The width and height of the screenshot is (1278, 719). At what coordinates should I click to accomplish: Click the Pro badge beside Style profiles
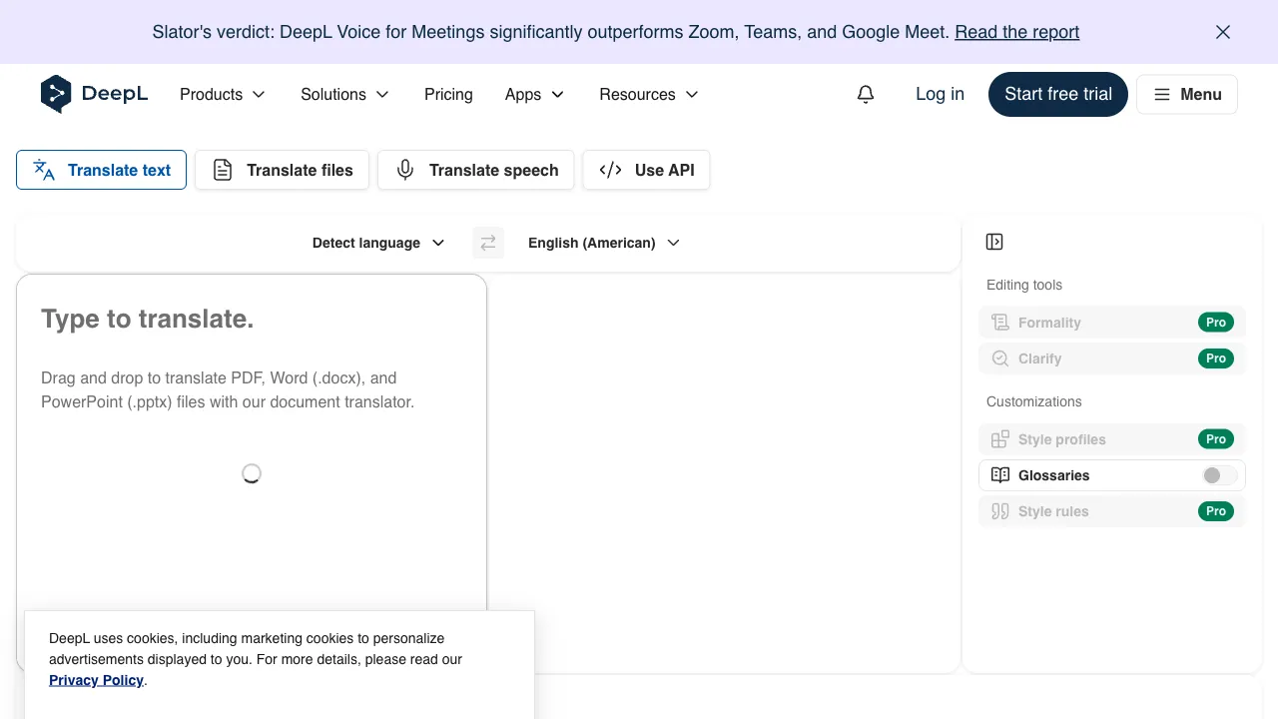pos(1216,439)
